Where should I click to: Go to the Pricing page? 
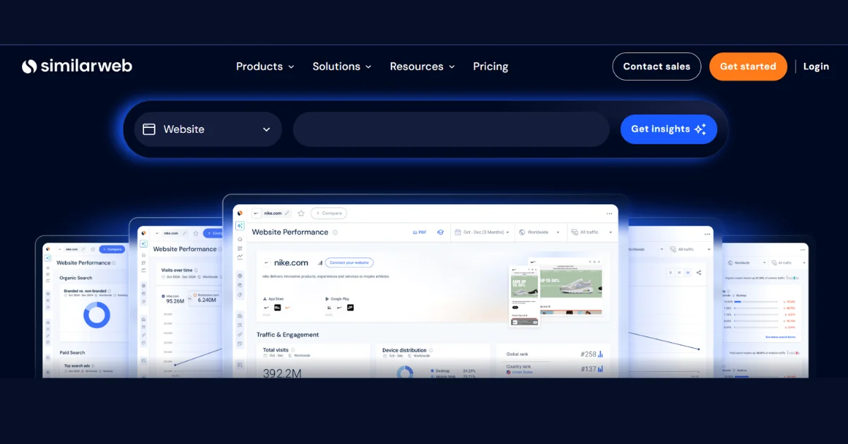click(x=490, y=66)
